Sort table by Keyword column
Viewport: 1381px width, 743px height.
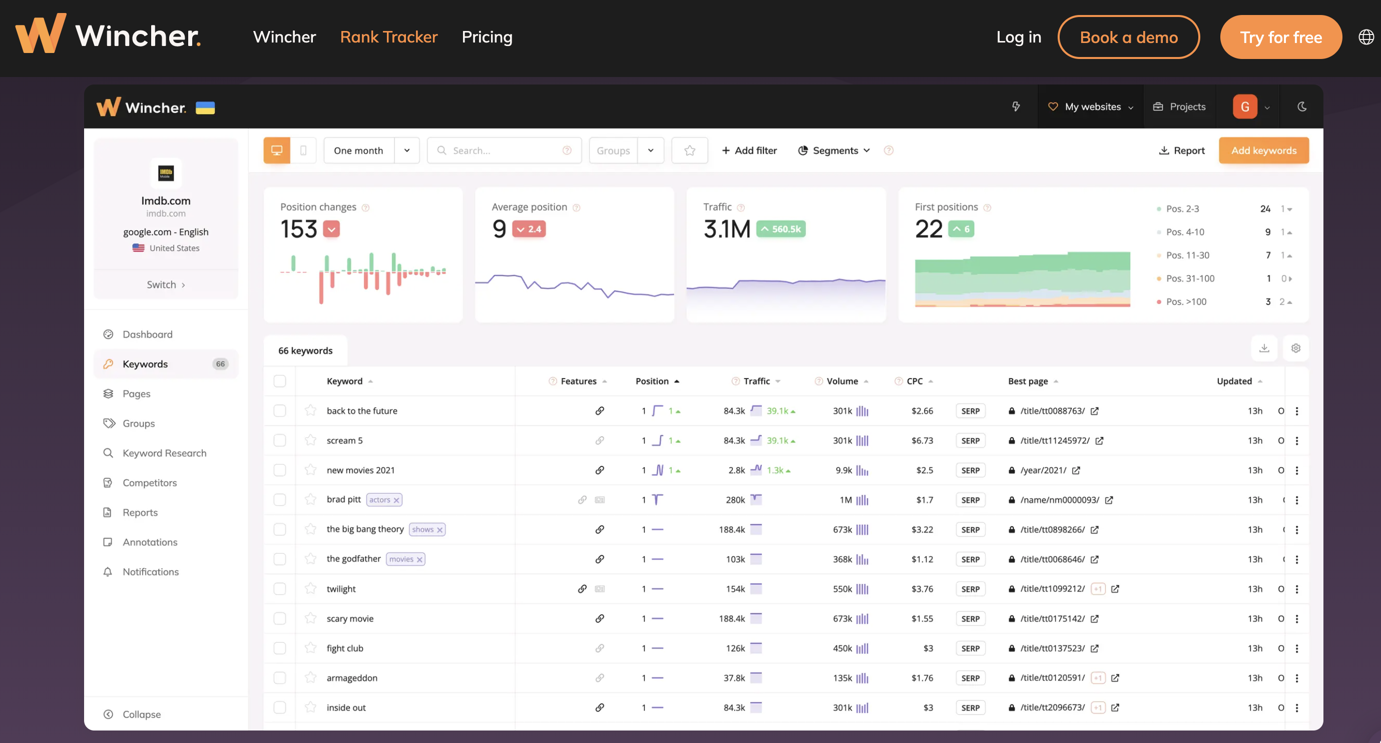click(349, 381)
